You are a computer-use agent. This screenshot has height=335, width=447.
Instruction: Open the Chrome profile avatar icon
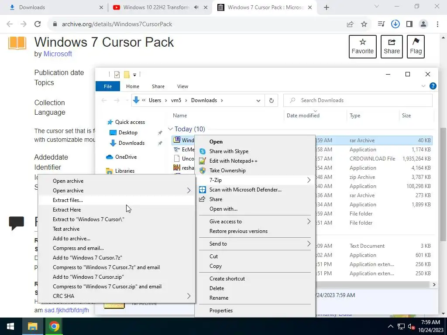point(423,24)
